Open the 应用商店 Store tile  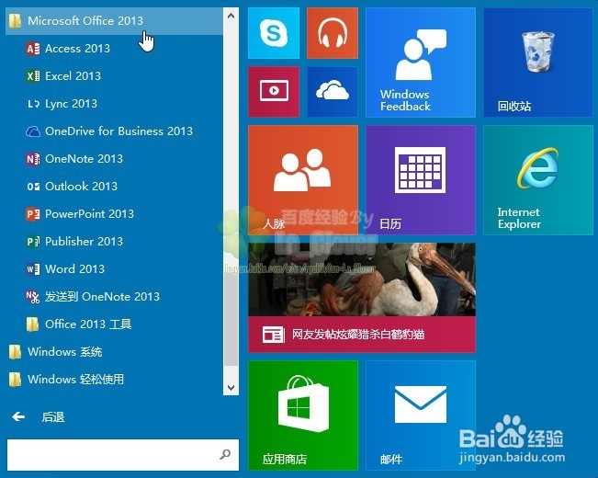303,415
